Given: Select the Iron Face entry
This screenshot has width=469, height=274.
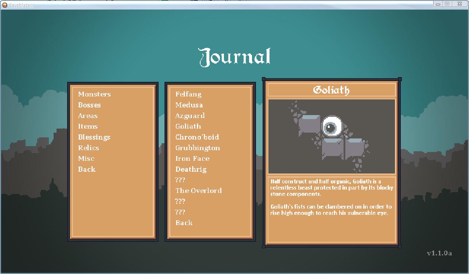Looking at the screenshot, I should [x=192, y=159].
